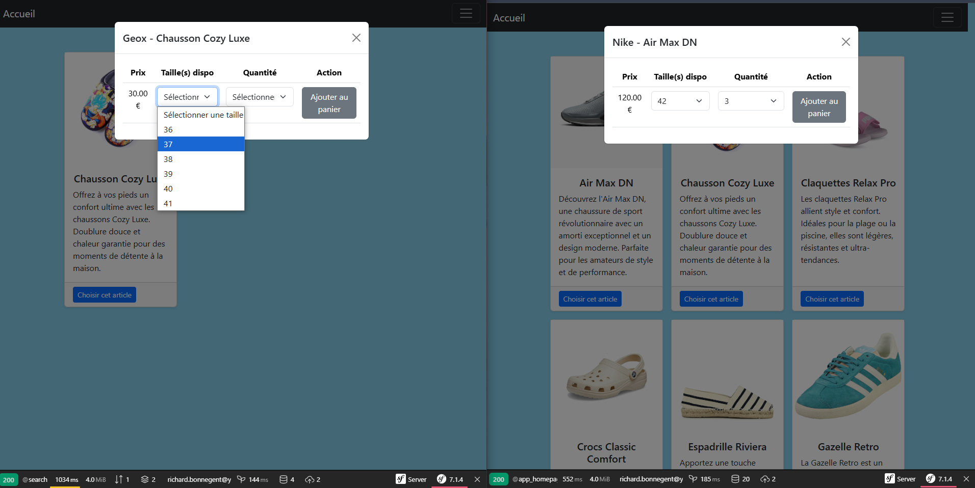Click richard.bonnegent user in the left toolbar
This screenshot has width=975, height=488.
click(199, 479)
